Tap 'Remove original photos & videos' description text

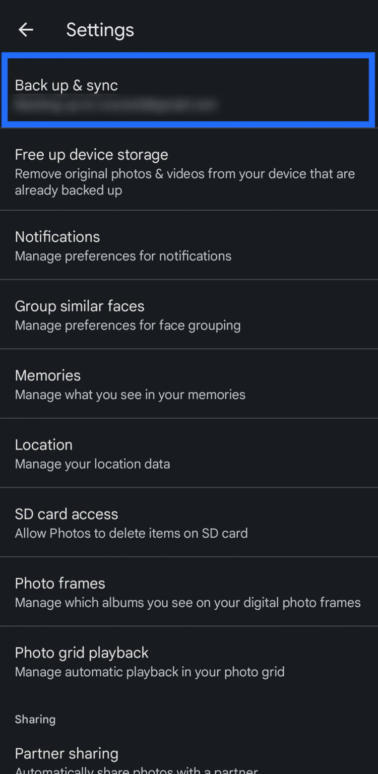click(184, 181)
